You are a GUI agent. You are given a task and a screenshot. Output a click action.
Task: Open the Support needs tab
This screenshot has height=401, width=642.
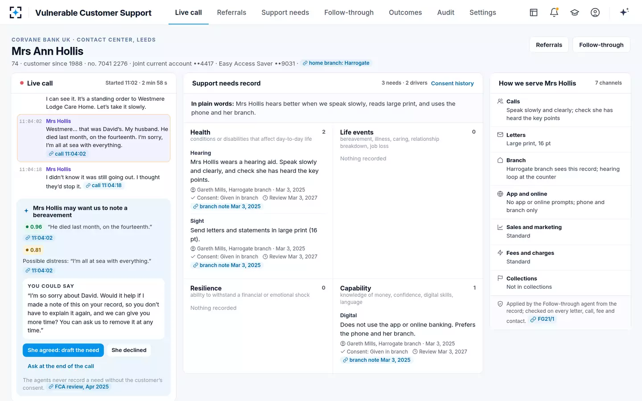click(x=285, y=12)
